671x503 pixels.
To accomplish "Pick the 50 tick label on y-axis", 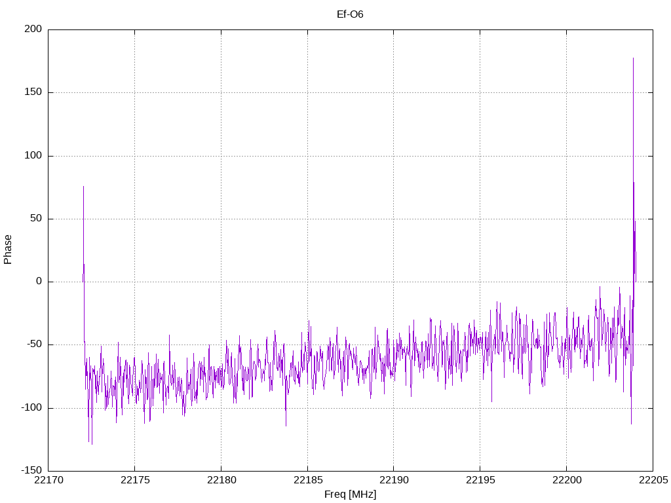I will [x=36, y=219].
